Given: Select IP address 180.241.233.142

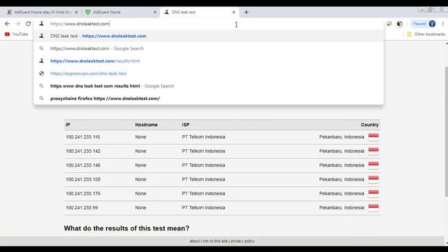Looking at the screenshot, I should click(x=83, y=151).
